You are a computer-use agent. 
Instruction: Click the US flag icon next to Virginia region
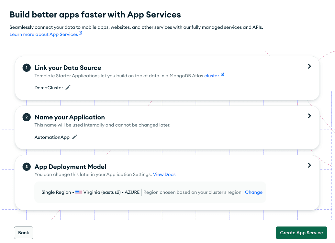(x=79, y=192)
